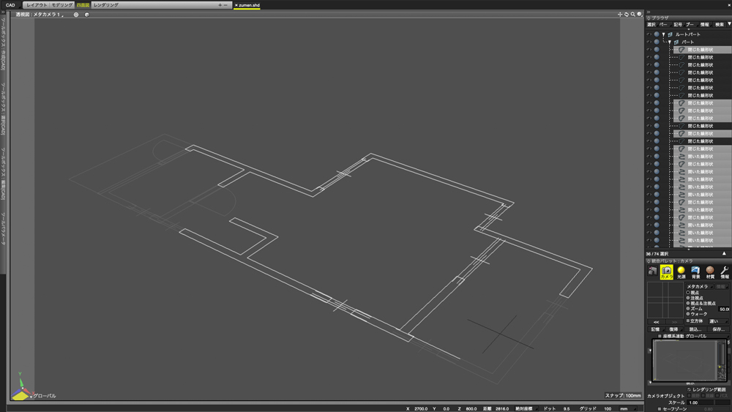Select the カメラ palette icon
732x412 pixels.
pyautogui.click(x=666, y=272)
